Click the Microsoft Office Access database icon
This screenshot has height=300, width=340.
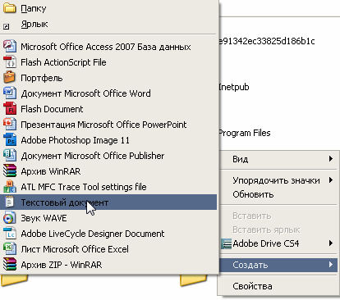(x=10, y=47)
